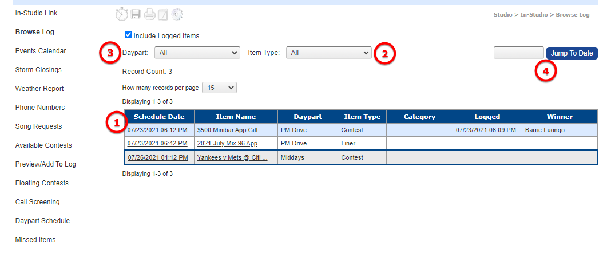
Task: Open the Missed Items sidebar page
Action: coord(35,240)
